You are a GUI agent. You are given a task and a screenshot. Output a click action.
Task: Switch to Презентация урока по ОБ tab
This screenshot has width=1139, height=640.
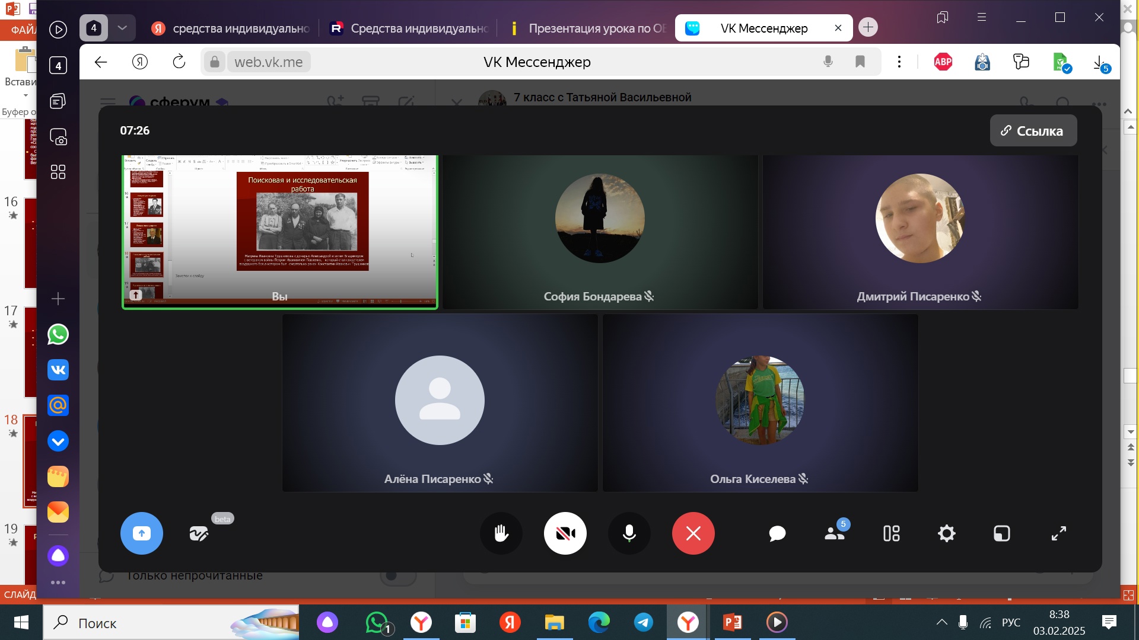click(587, 28)
